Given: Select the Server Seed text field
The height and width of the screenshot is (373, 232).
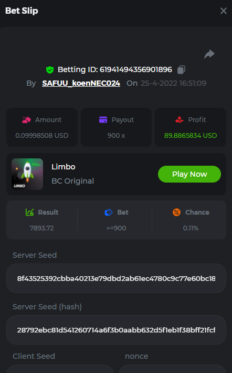Looking at the screenshot, I should click(x=116, y=278).
